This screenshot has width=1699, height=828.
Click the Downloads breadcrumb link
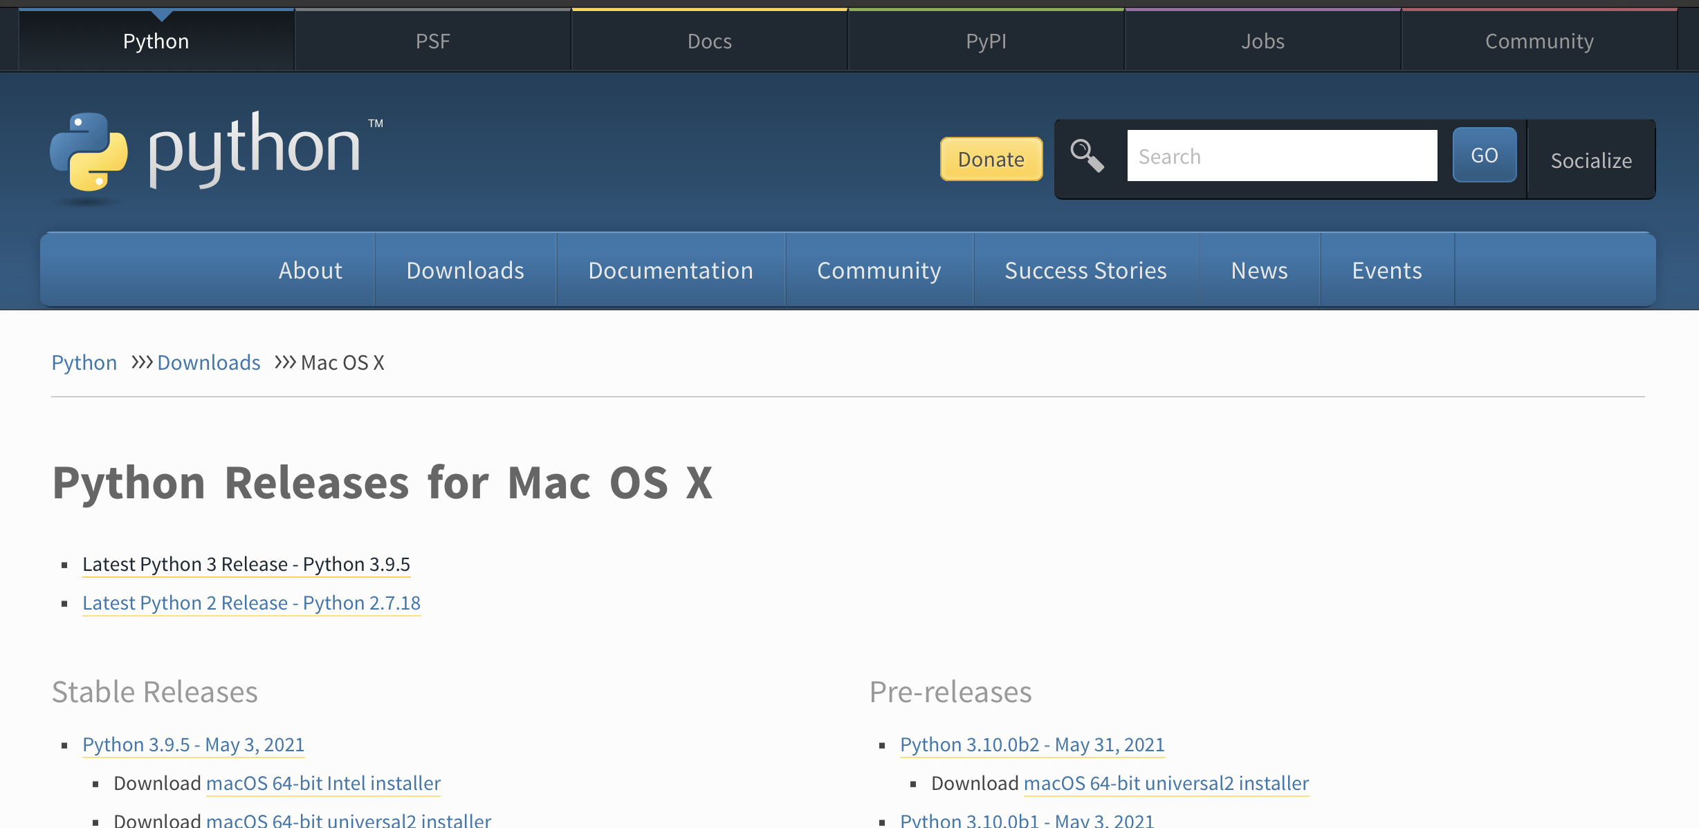click(x=209, y=362)
